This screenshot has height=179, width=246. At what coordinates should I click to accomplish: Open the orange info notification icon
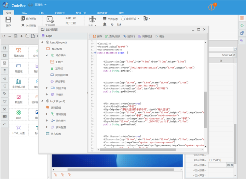tap(211, 7)
